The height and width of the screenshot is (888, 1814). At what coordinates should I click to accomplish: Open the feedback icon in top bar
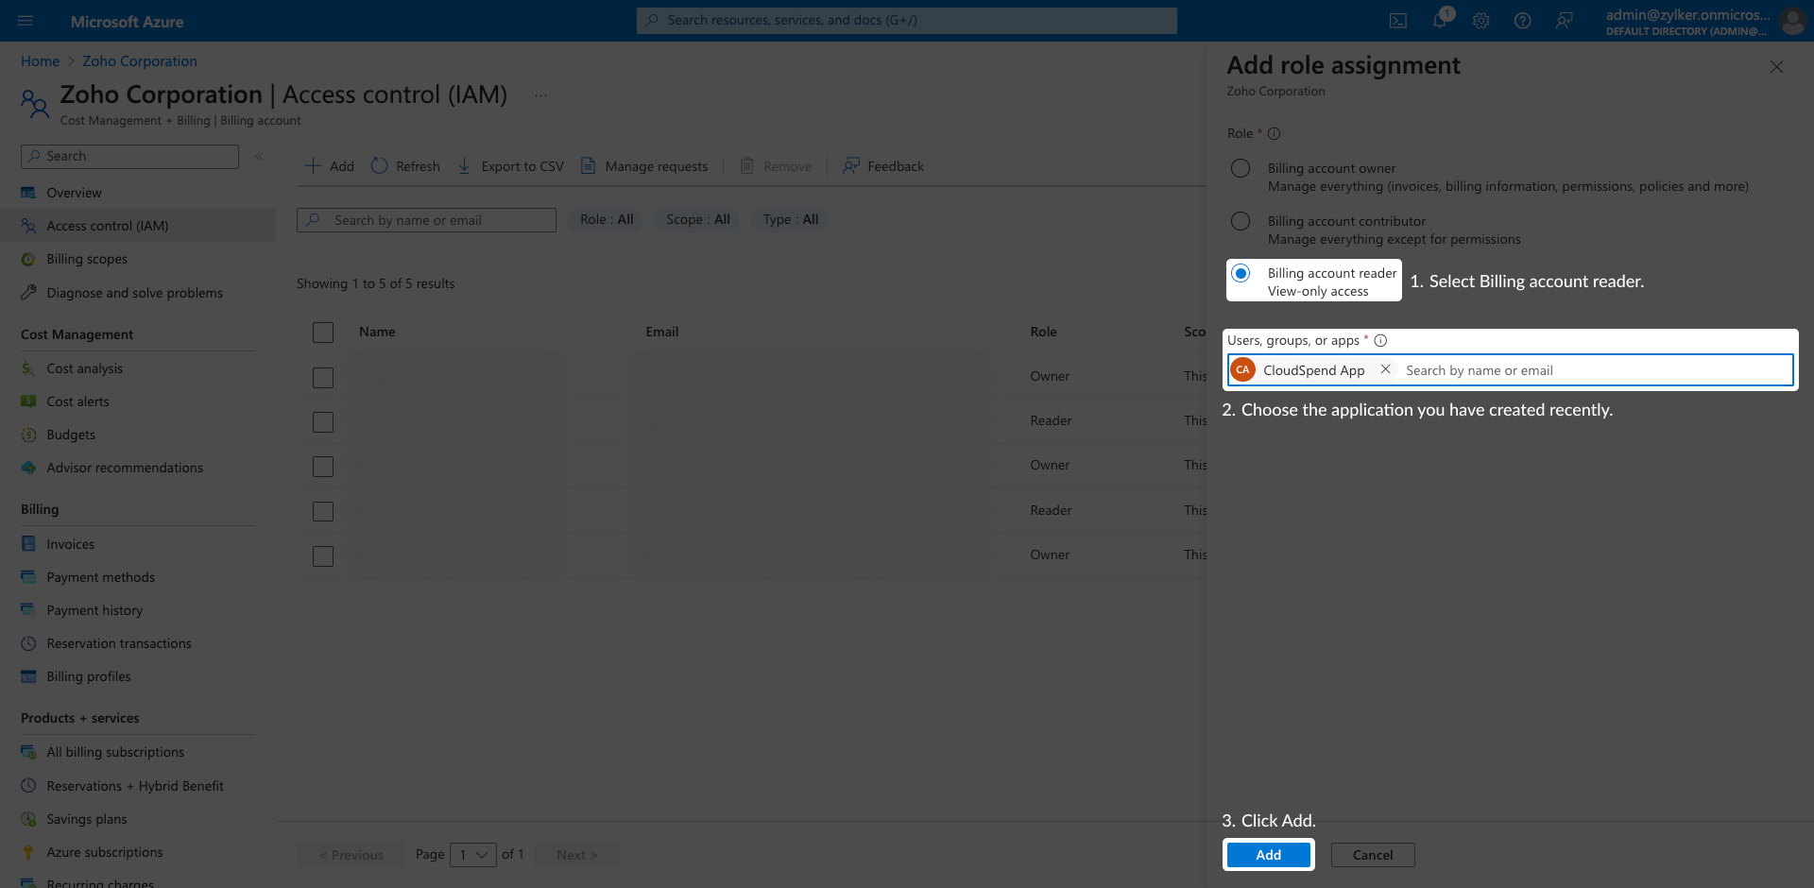[x=1565, y=21]
